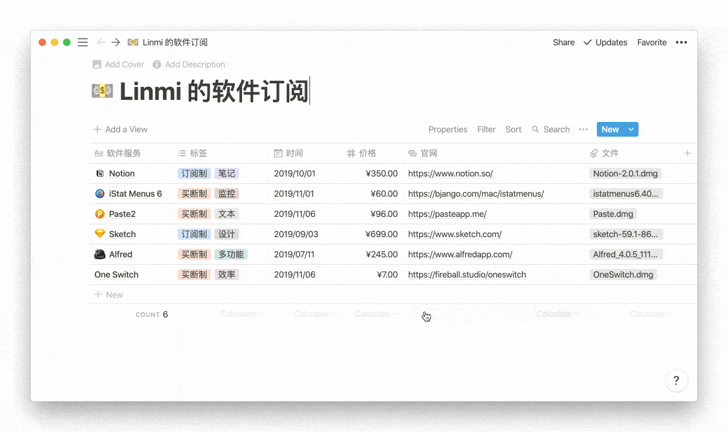Open Calculate under the 价格 column
Viewport: 728px width, 432px height.
(376, 314)
